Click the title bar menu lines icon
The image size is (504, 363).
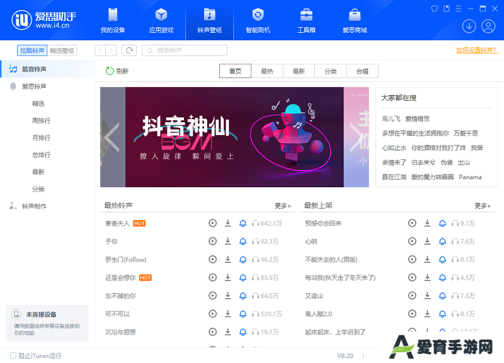[x=459, y=9]
